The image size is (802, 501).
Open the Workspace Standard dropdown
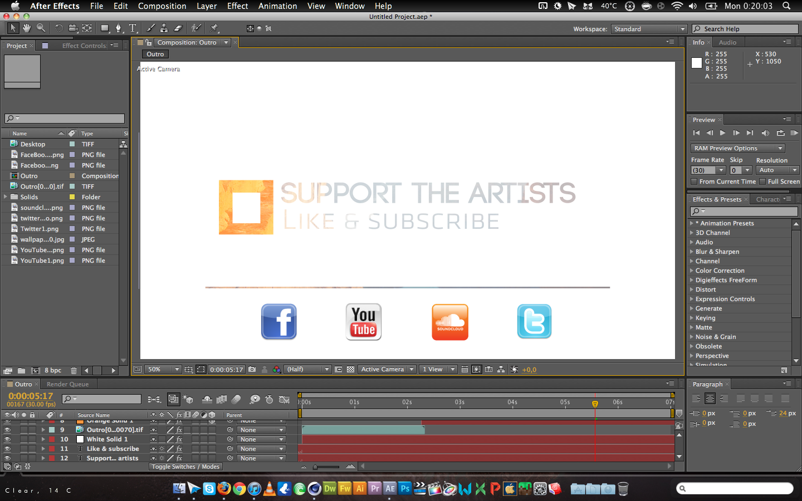coord(649,29)
